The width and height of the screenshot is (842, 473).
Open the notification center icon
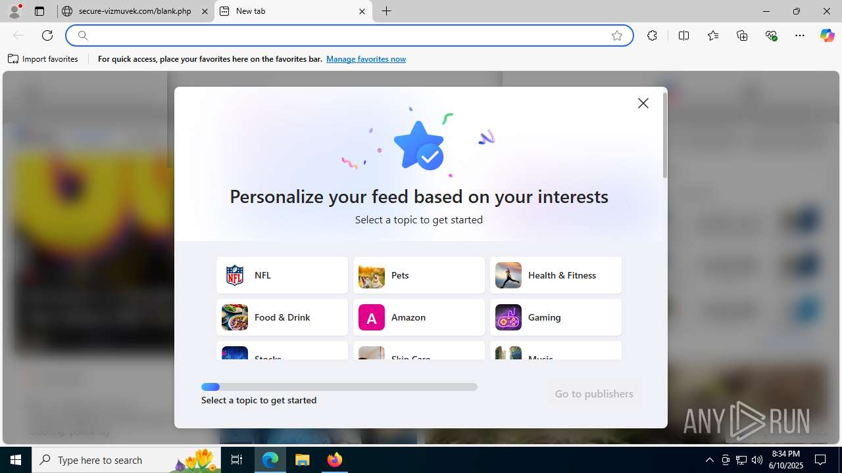(x=821, y=460)
